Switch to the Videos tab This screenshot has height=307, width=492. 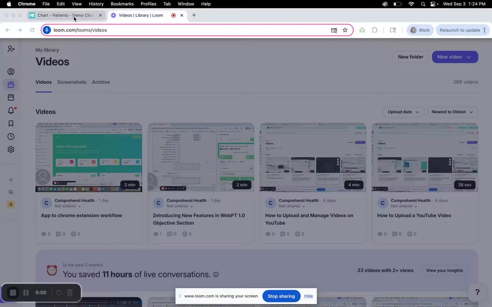[43, 82]
